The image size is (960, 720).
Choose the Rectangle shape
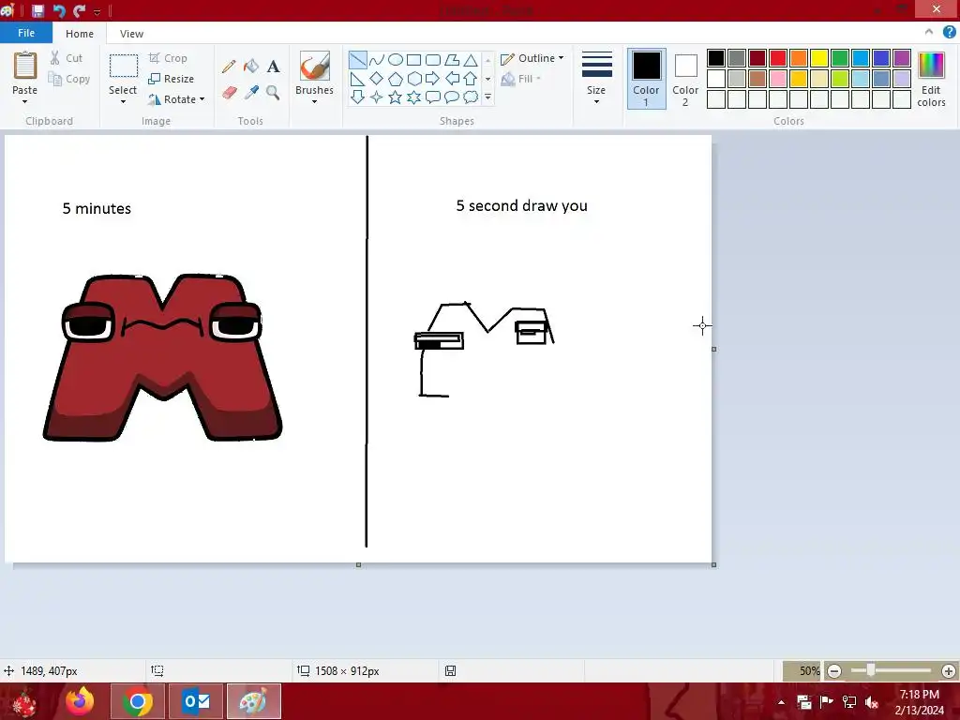click(x=413, y=59)
